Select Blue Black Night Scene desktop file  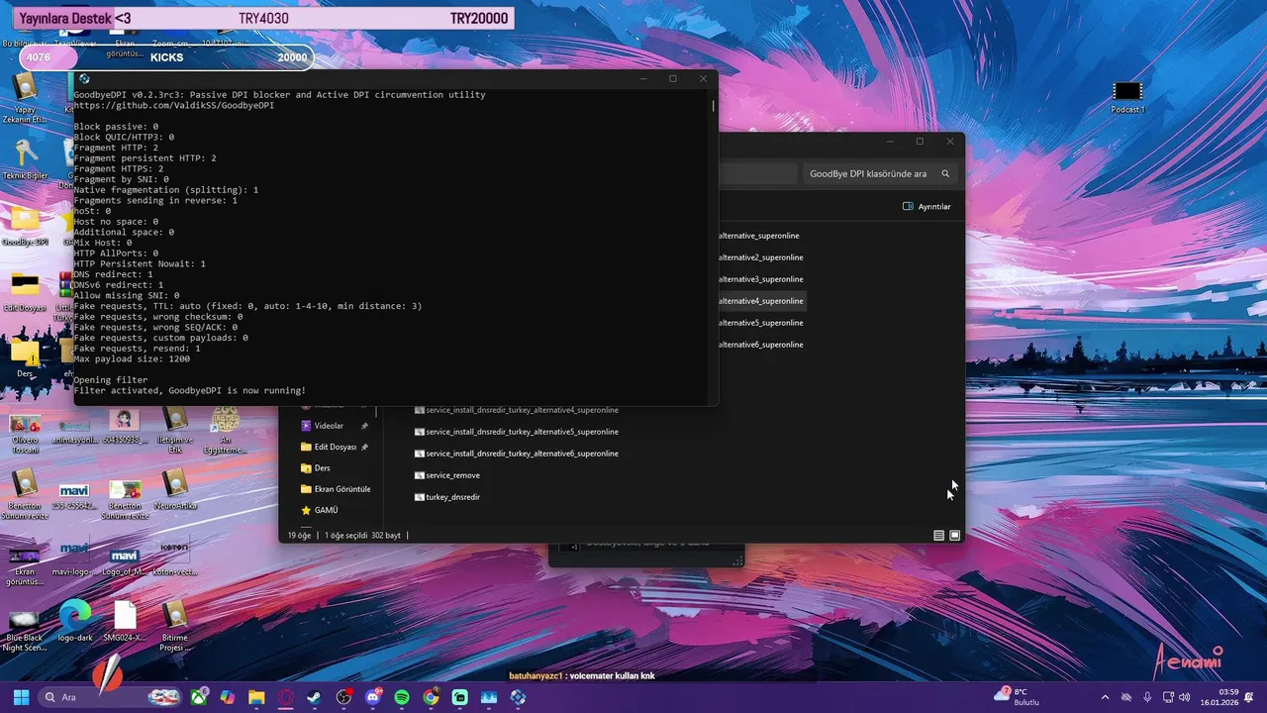25,630
